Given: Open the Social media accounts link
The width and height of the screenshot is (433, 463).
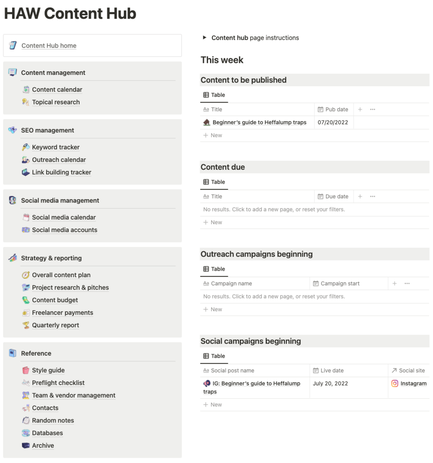Looking at the screenshot, I should (65, 230).
